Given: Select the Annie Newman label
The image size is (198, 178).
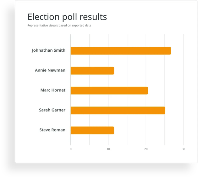Looking at the screenshot, I should coord(50,70).
